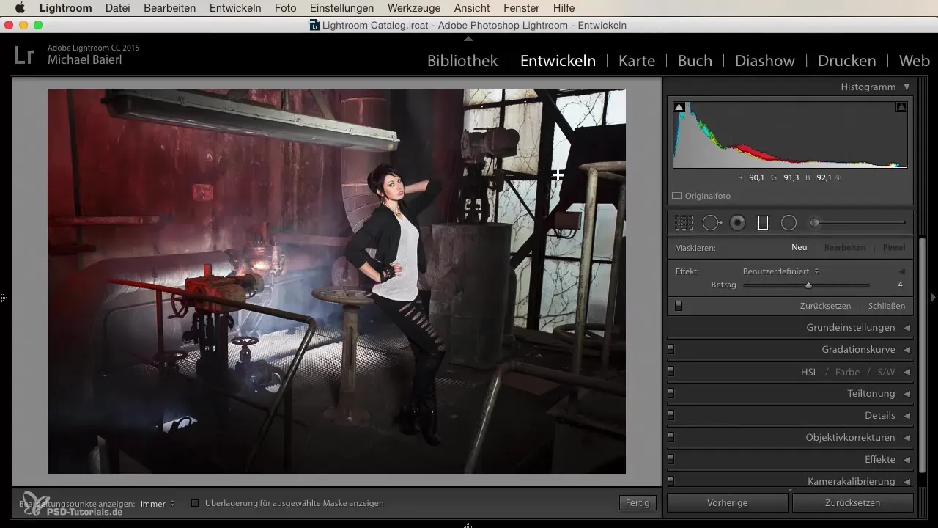Switch to the Drucken module
Screen dimensions: 938x528
[846, 61]
